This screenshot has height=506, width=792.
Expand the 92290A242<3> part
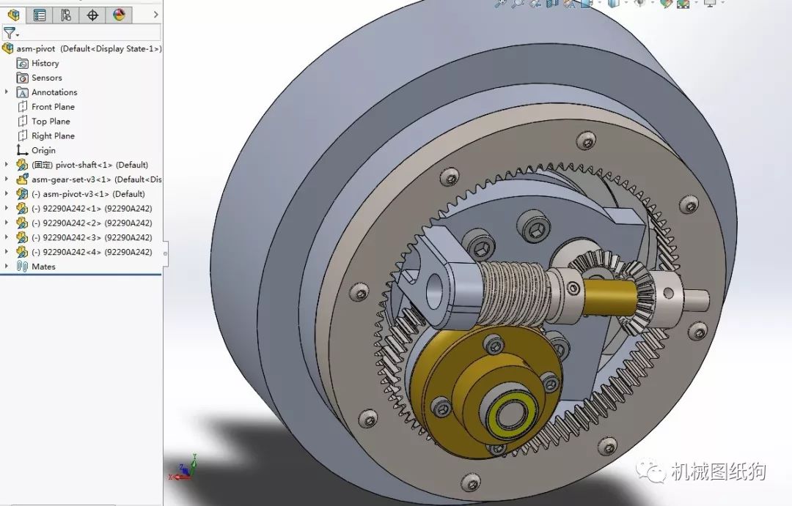[6, 237]
